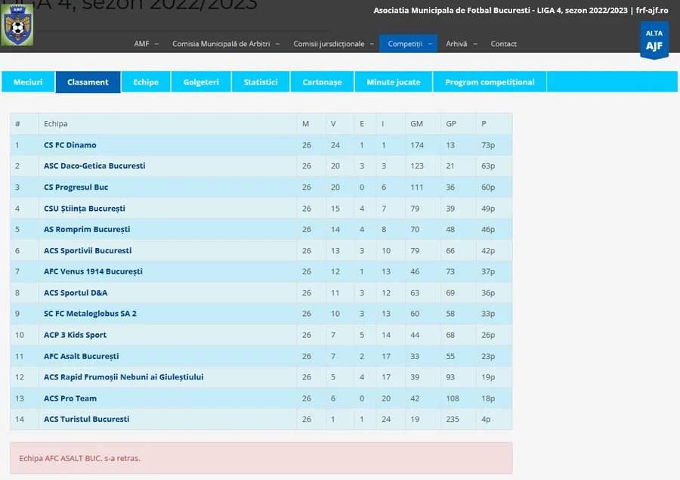This screenshot has height=480, width=680.
Task: Switch to the Meciuri tab
Action: click(28, 82)
